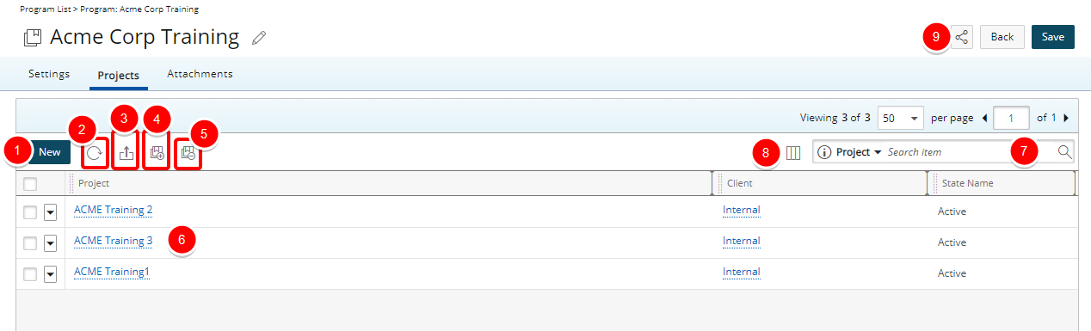Open the 50 per page dropdown

pos(900,118)
